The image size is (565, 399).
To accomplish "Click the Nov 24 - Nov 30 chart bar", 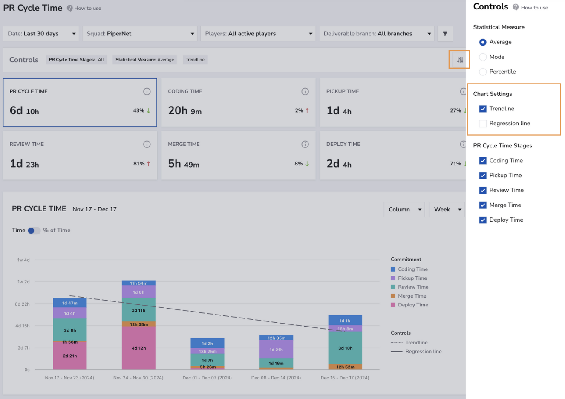I will tap(138, 325).
